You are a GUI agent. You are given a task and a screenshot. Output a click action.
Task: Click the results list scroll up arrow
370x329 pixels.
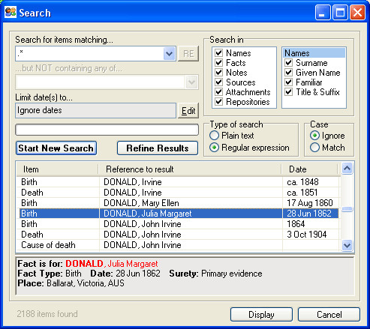(347, 169)
